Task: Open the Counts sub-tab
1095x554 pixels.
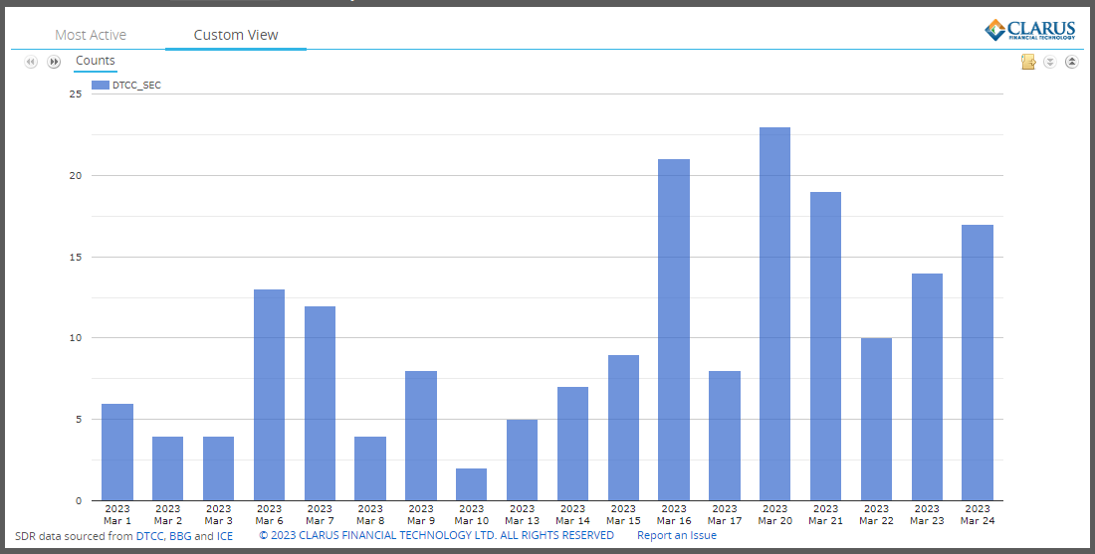Action: (x=95, y=61)
